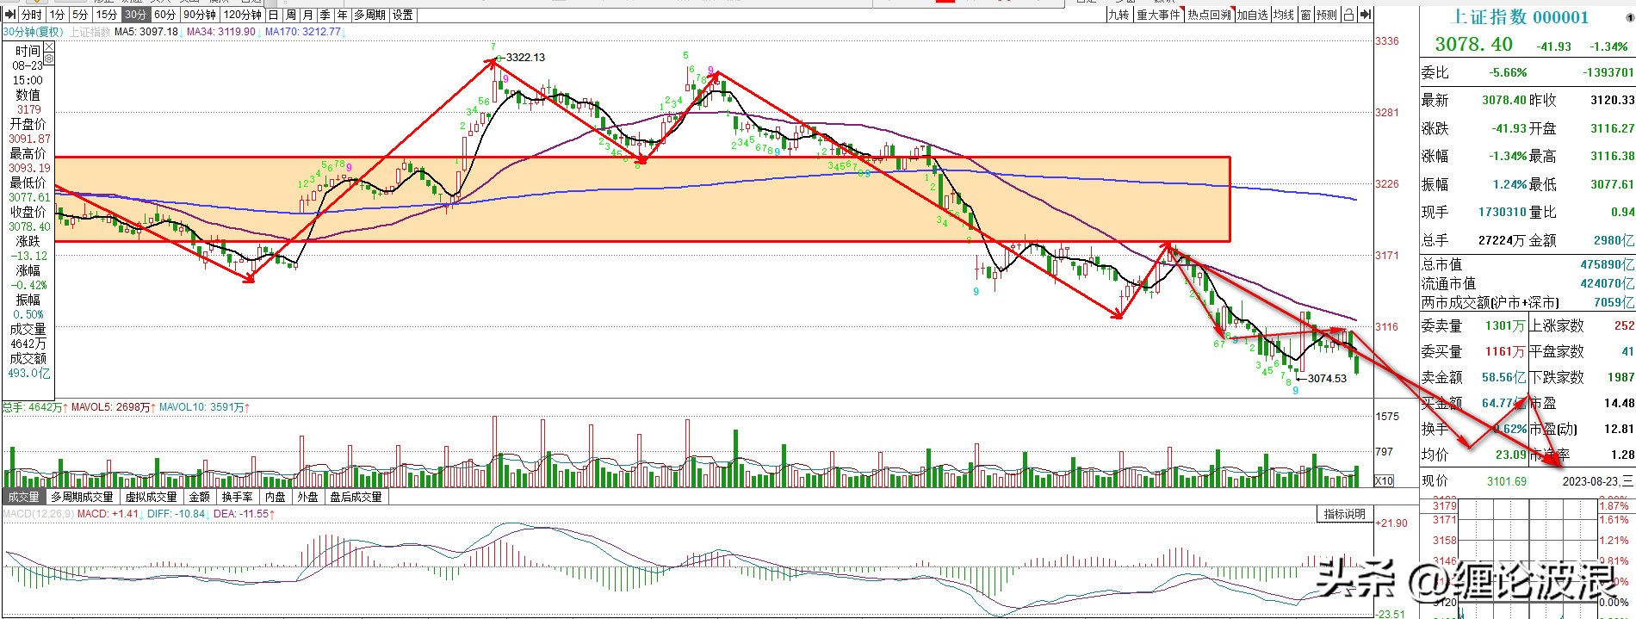Image resolution: width=1636 pixels, height=619 pixels.
Task: Open 热点回溯 hot-spot review
Action: [1209, 15]
